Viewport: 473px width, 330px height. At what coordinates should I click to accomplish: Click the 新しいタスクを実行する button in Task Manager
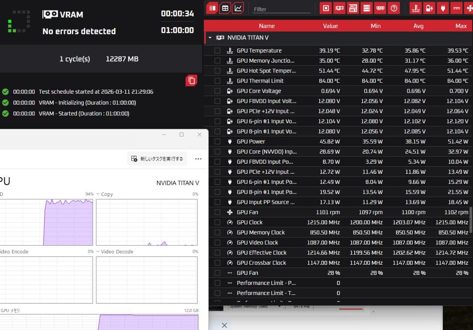tap(157, 159)
